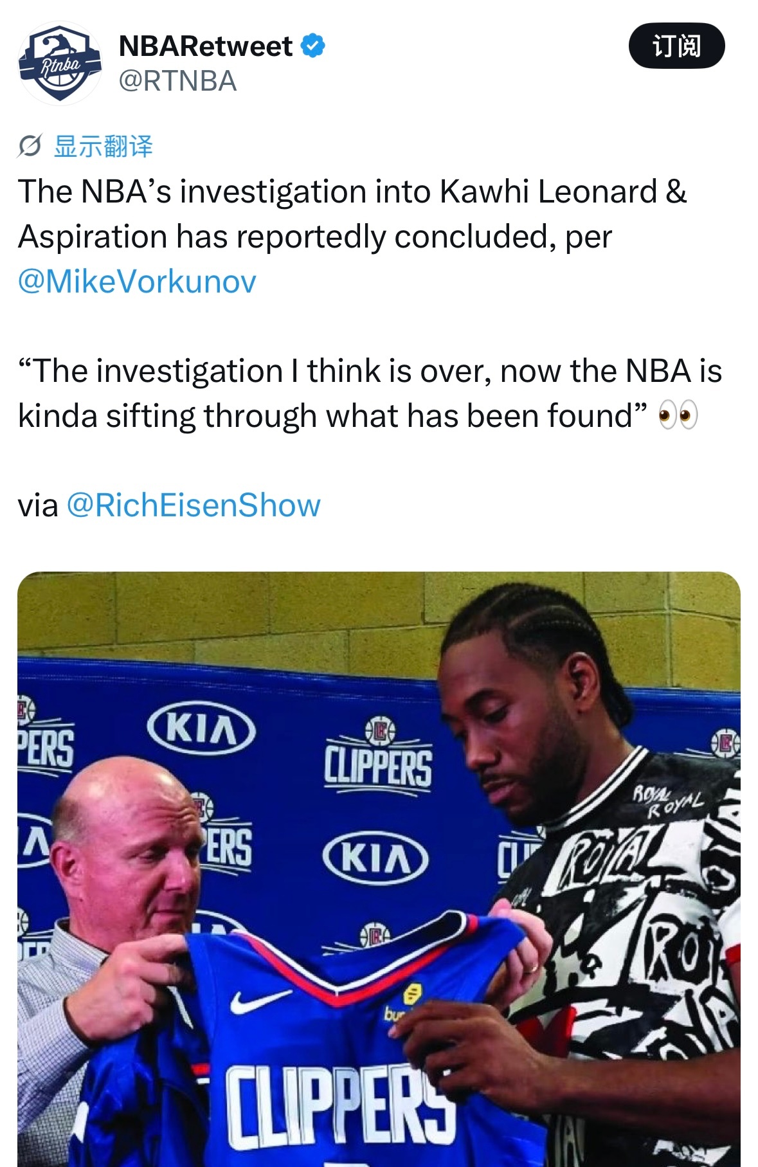Tap the word 'via' in tweet

click(x=38, y=505)
